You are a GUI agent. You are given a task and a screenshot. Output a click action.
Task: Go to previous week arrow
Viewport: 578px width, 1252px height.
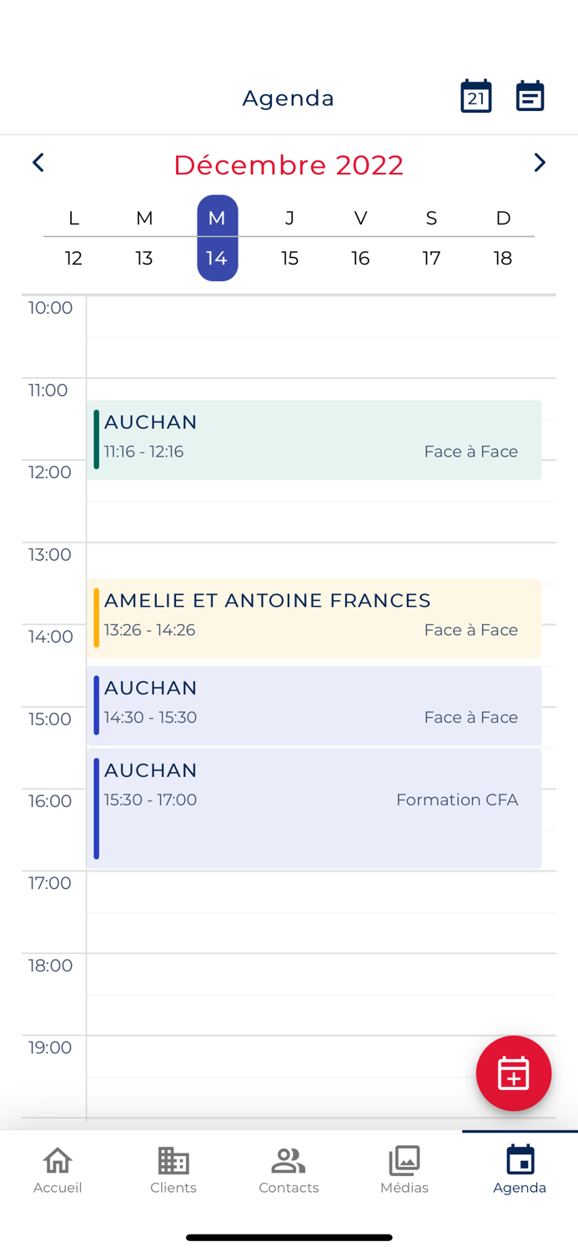38,163
